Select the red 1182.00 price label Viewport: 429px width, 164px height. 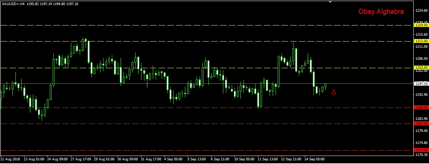tap(421, 123)
